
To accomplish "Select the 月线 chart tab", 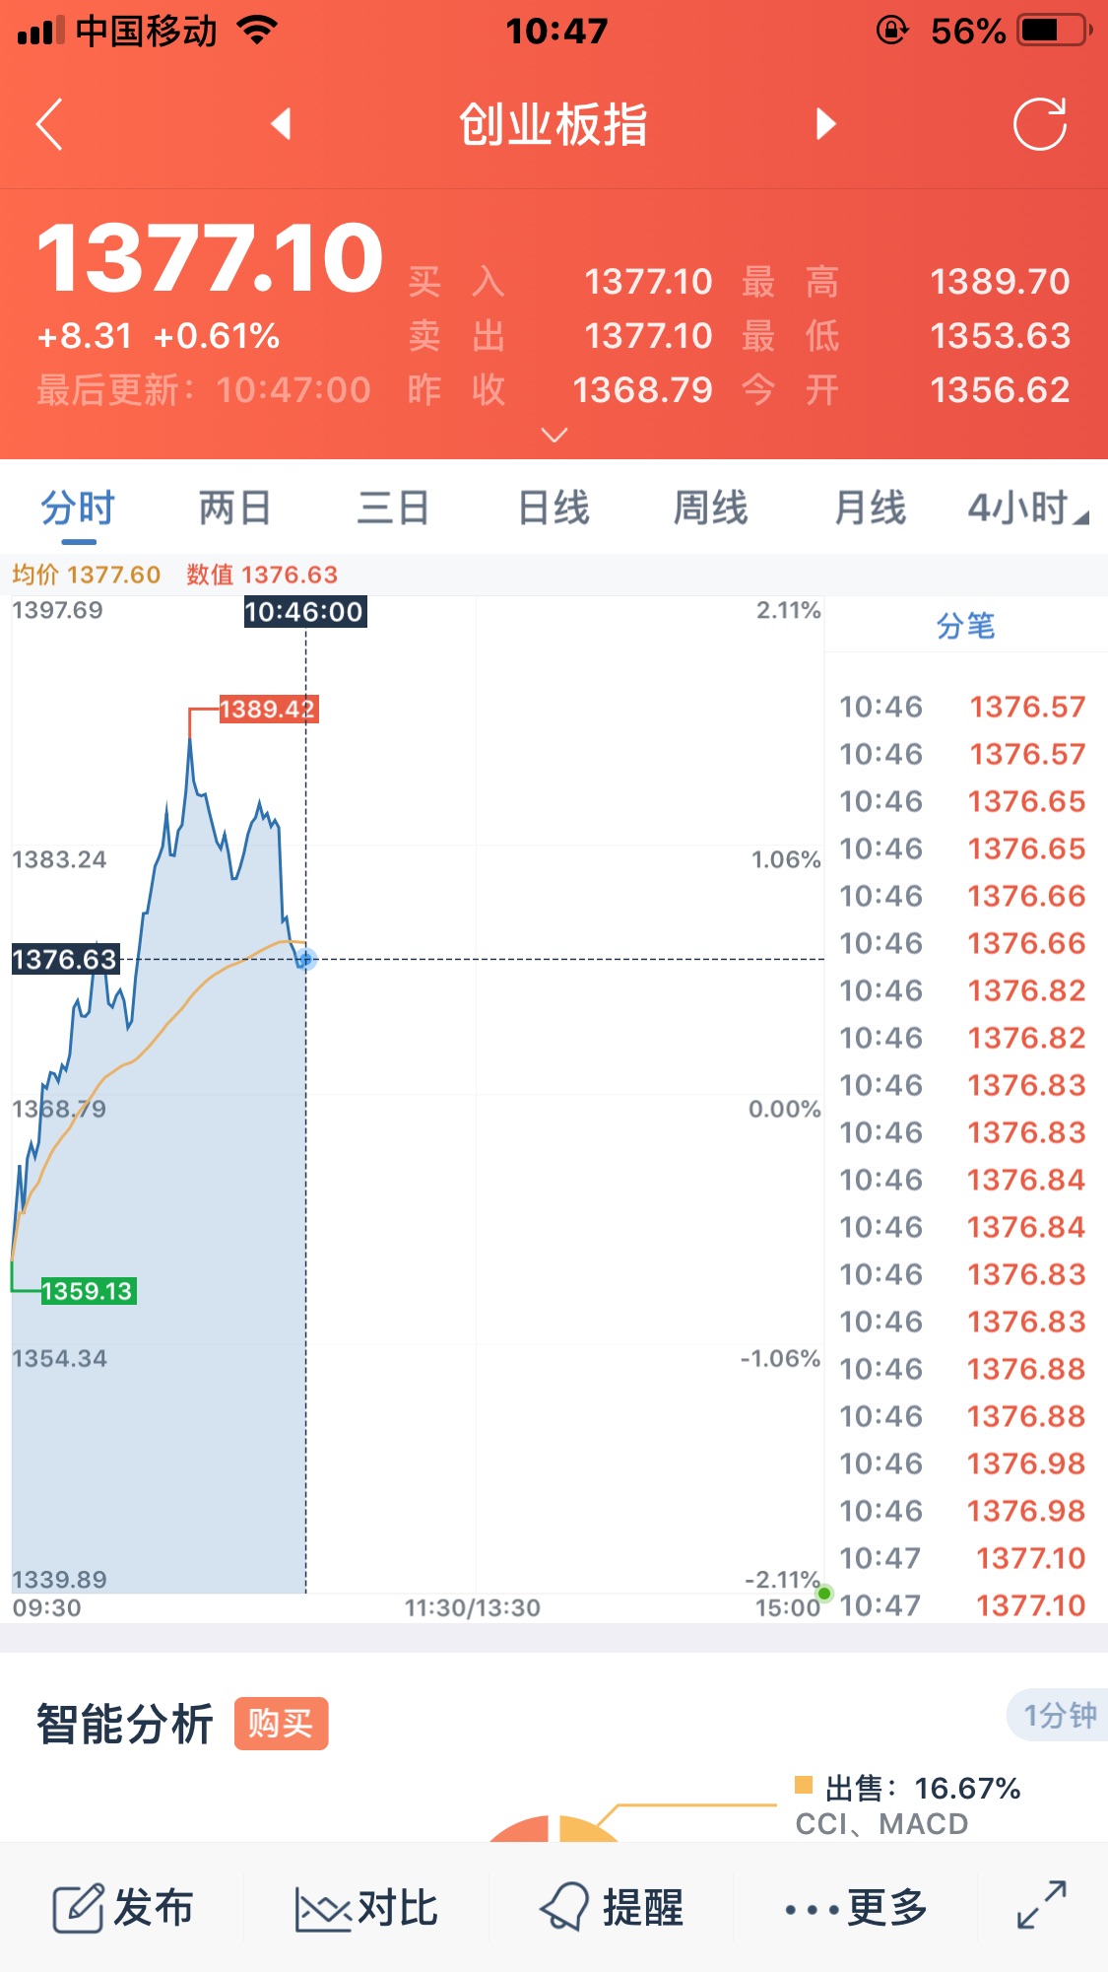I will point(870,509).
